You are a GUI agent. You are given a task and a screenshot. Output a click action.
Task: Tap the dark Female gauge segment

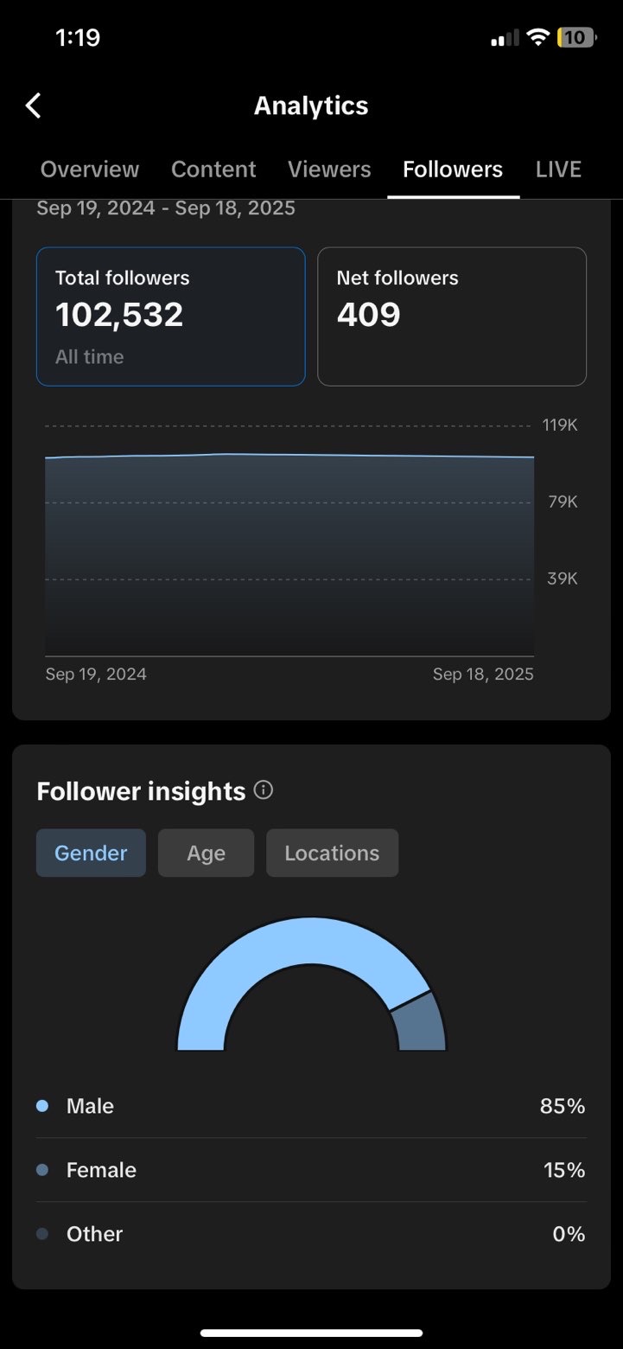[422, 1026]
